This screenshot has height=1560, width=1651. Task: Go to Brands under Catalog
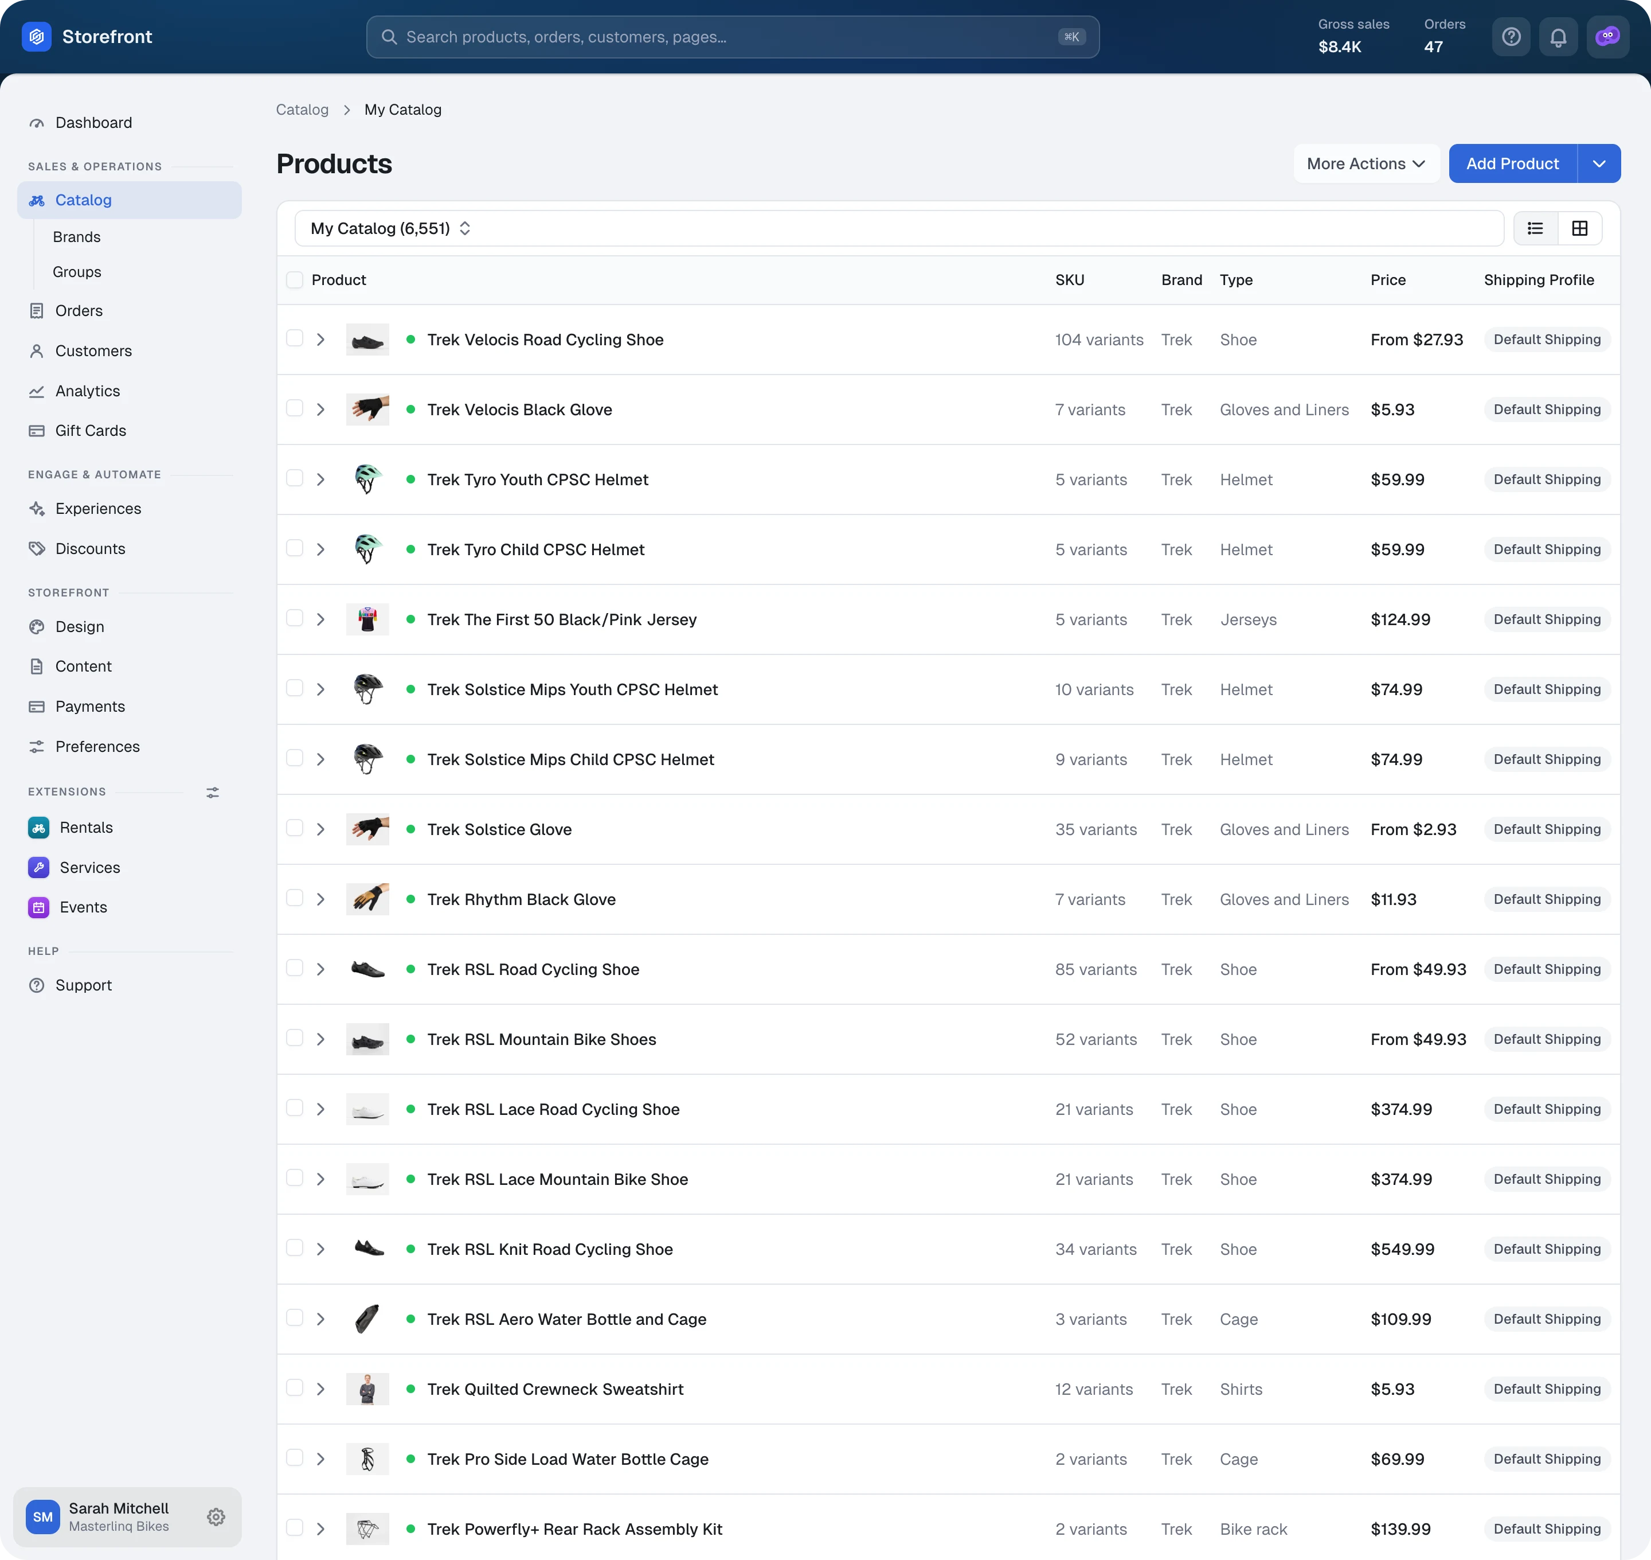click(x=76, y=237)
